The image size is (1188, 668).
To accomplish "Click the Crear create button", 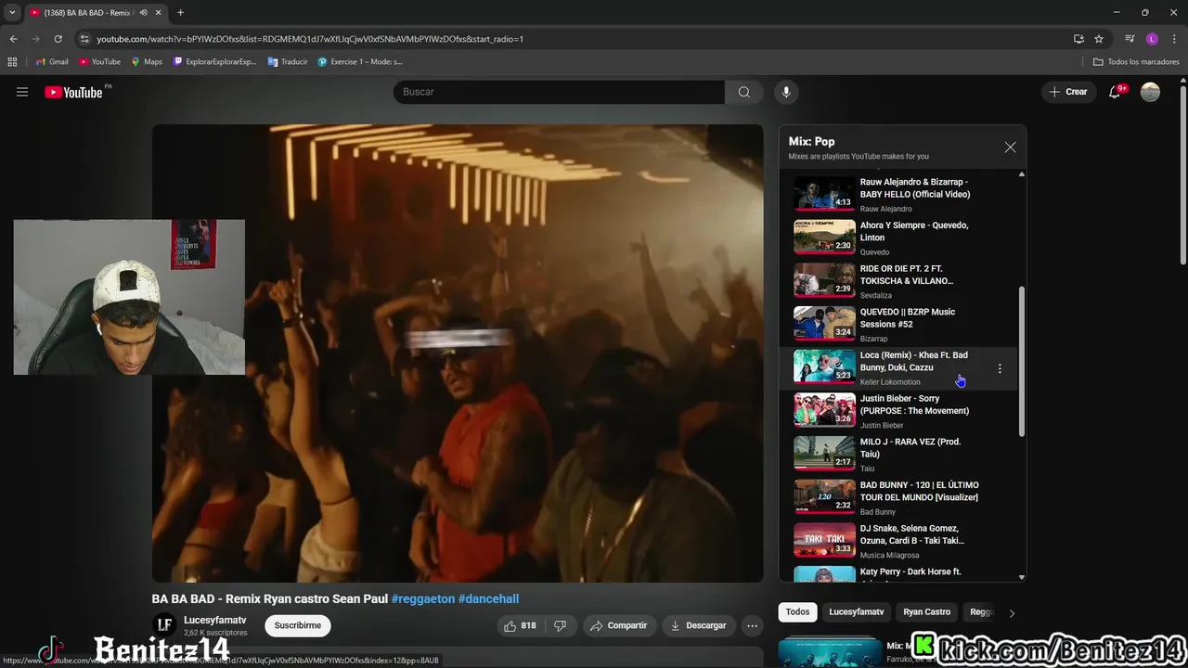I will pyautogui.click(x=1068, y=92).
